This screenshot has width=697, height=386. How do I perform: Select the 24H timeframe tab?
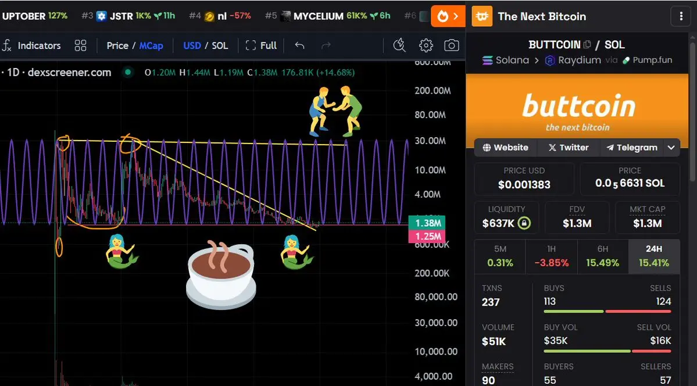point(654,256)
